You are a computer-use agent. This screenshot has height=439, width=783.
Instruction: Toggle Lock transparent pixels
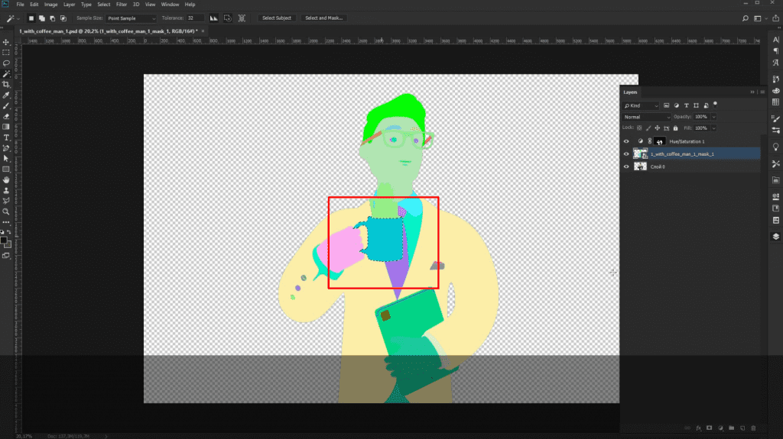point(639,128)
